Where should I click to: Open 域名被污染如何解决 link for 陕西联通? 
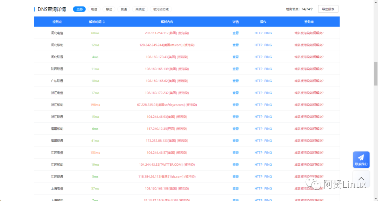click(x=309, y=69)
